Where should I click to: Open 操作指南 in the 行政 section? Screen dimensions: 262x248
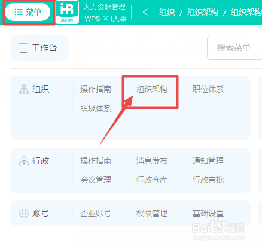click(96, 161)
